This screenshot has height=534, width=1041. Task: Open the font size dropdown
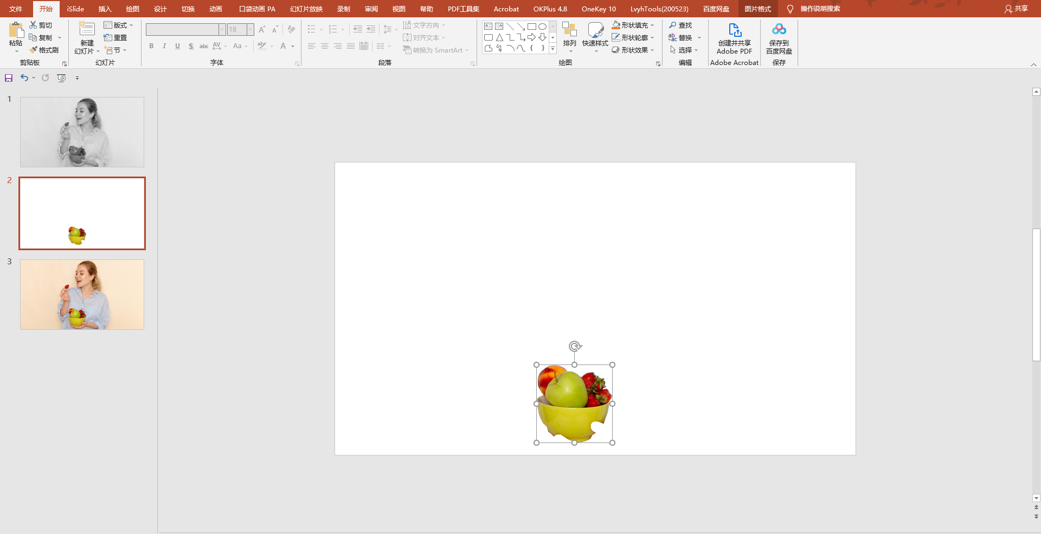coord(250,29)
